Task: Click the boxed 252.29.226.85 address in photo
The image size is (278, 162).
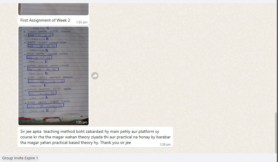Action: click(x=45, y=106)
